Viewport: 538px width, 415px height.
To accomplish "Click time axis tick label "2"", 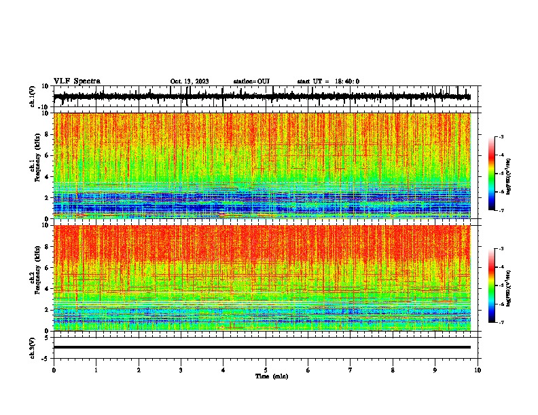I will pyautogui.click(x=139, y=370).
